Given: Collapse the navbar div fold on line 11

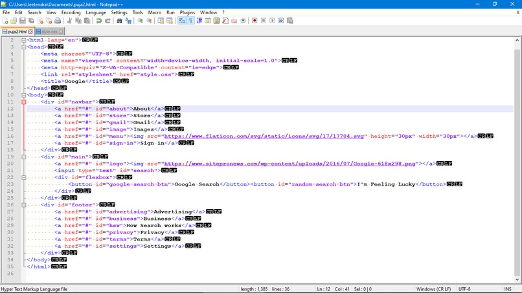Looking at the screenshot, I should tap(23, 102).
